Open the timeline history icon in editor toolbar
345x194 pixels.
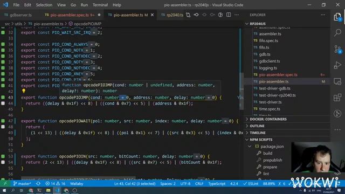coord(220,15)
